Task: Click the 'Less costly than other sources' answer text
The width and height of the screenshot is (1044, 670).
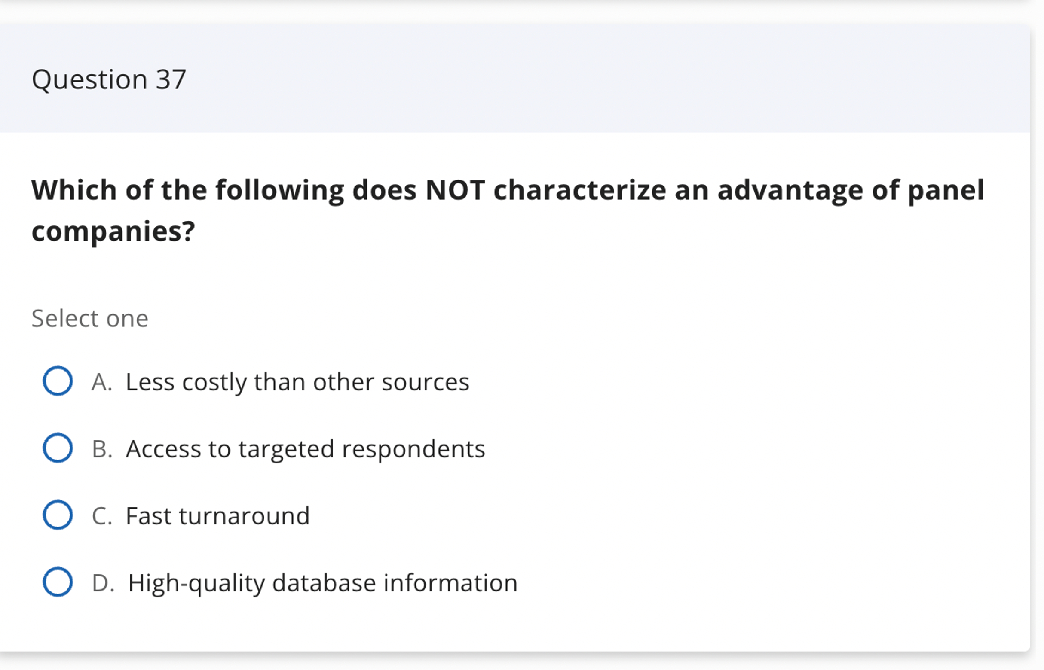Action: click(x=297, y=382)
